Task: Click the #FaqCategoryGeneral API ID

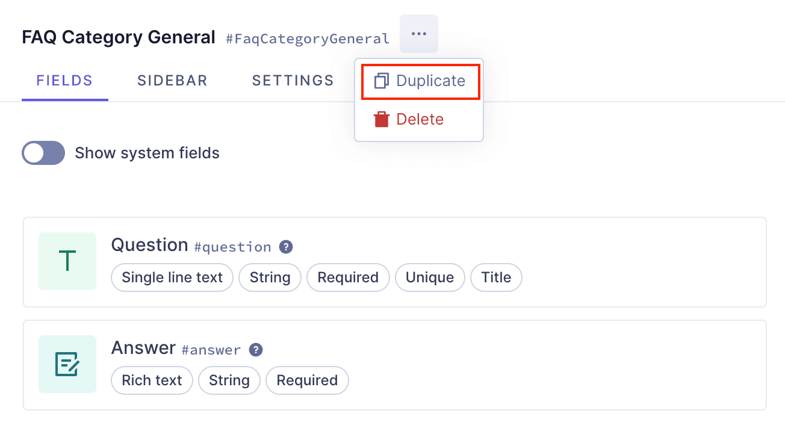Action: click(308, 39)
